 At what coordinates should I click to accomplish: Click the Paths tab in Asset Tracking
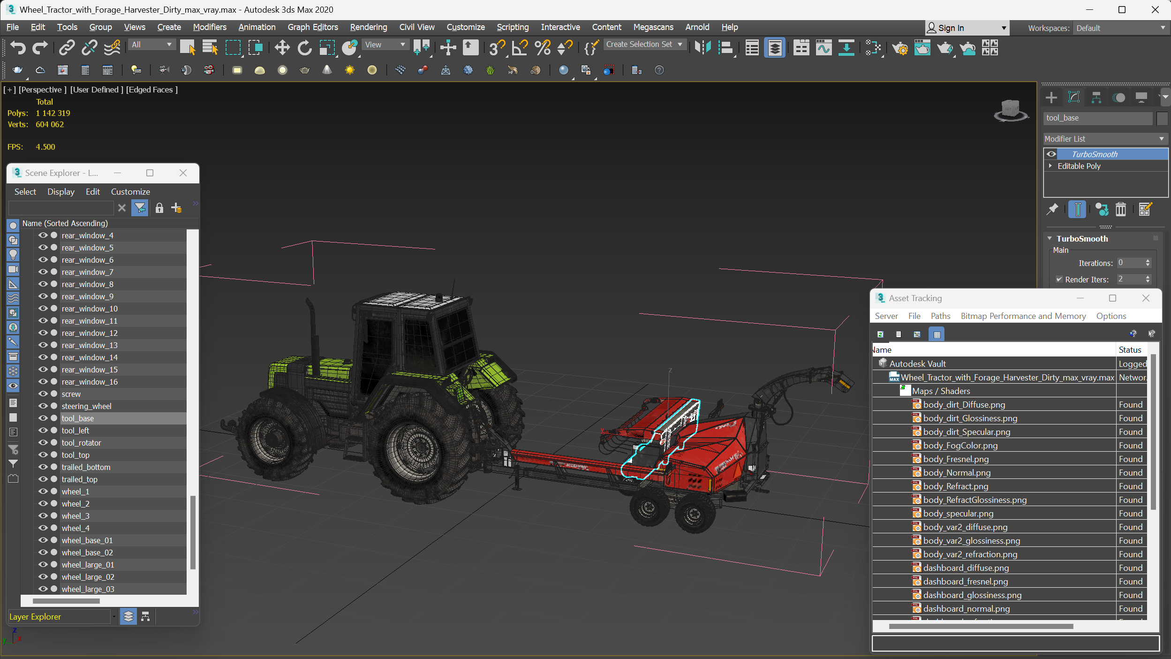[x=940, y=315]
